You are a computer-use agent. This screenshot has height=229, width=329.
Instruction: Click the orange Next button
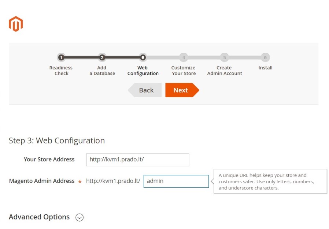coord(182,90)
